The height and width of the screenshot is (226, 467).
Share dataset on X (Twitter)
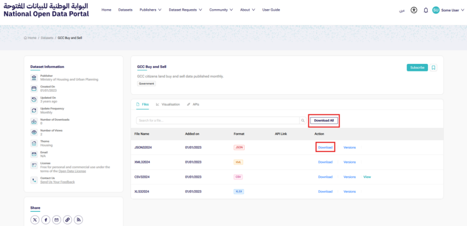[35, 219]
